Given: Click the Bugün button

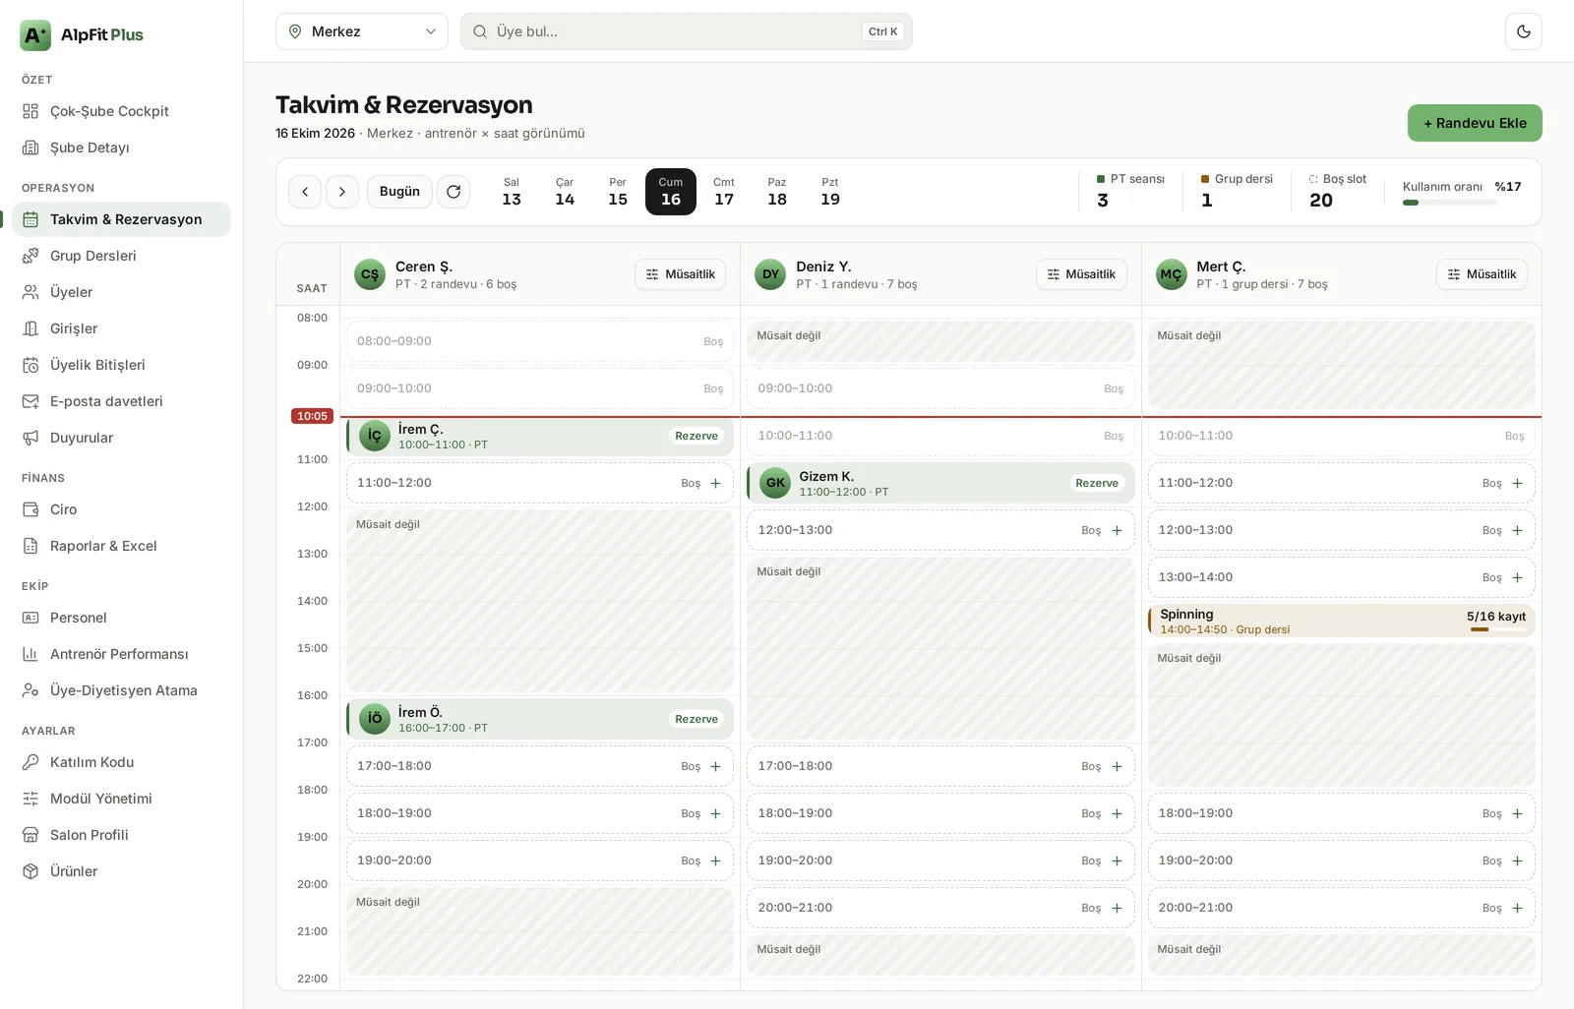Looking at the screenshot, I should tap(399, 192).
